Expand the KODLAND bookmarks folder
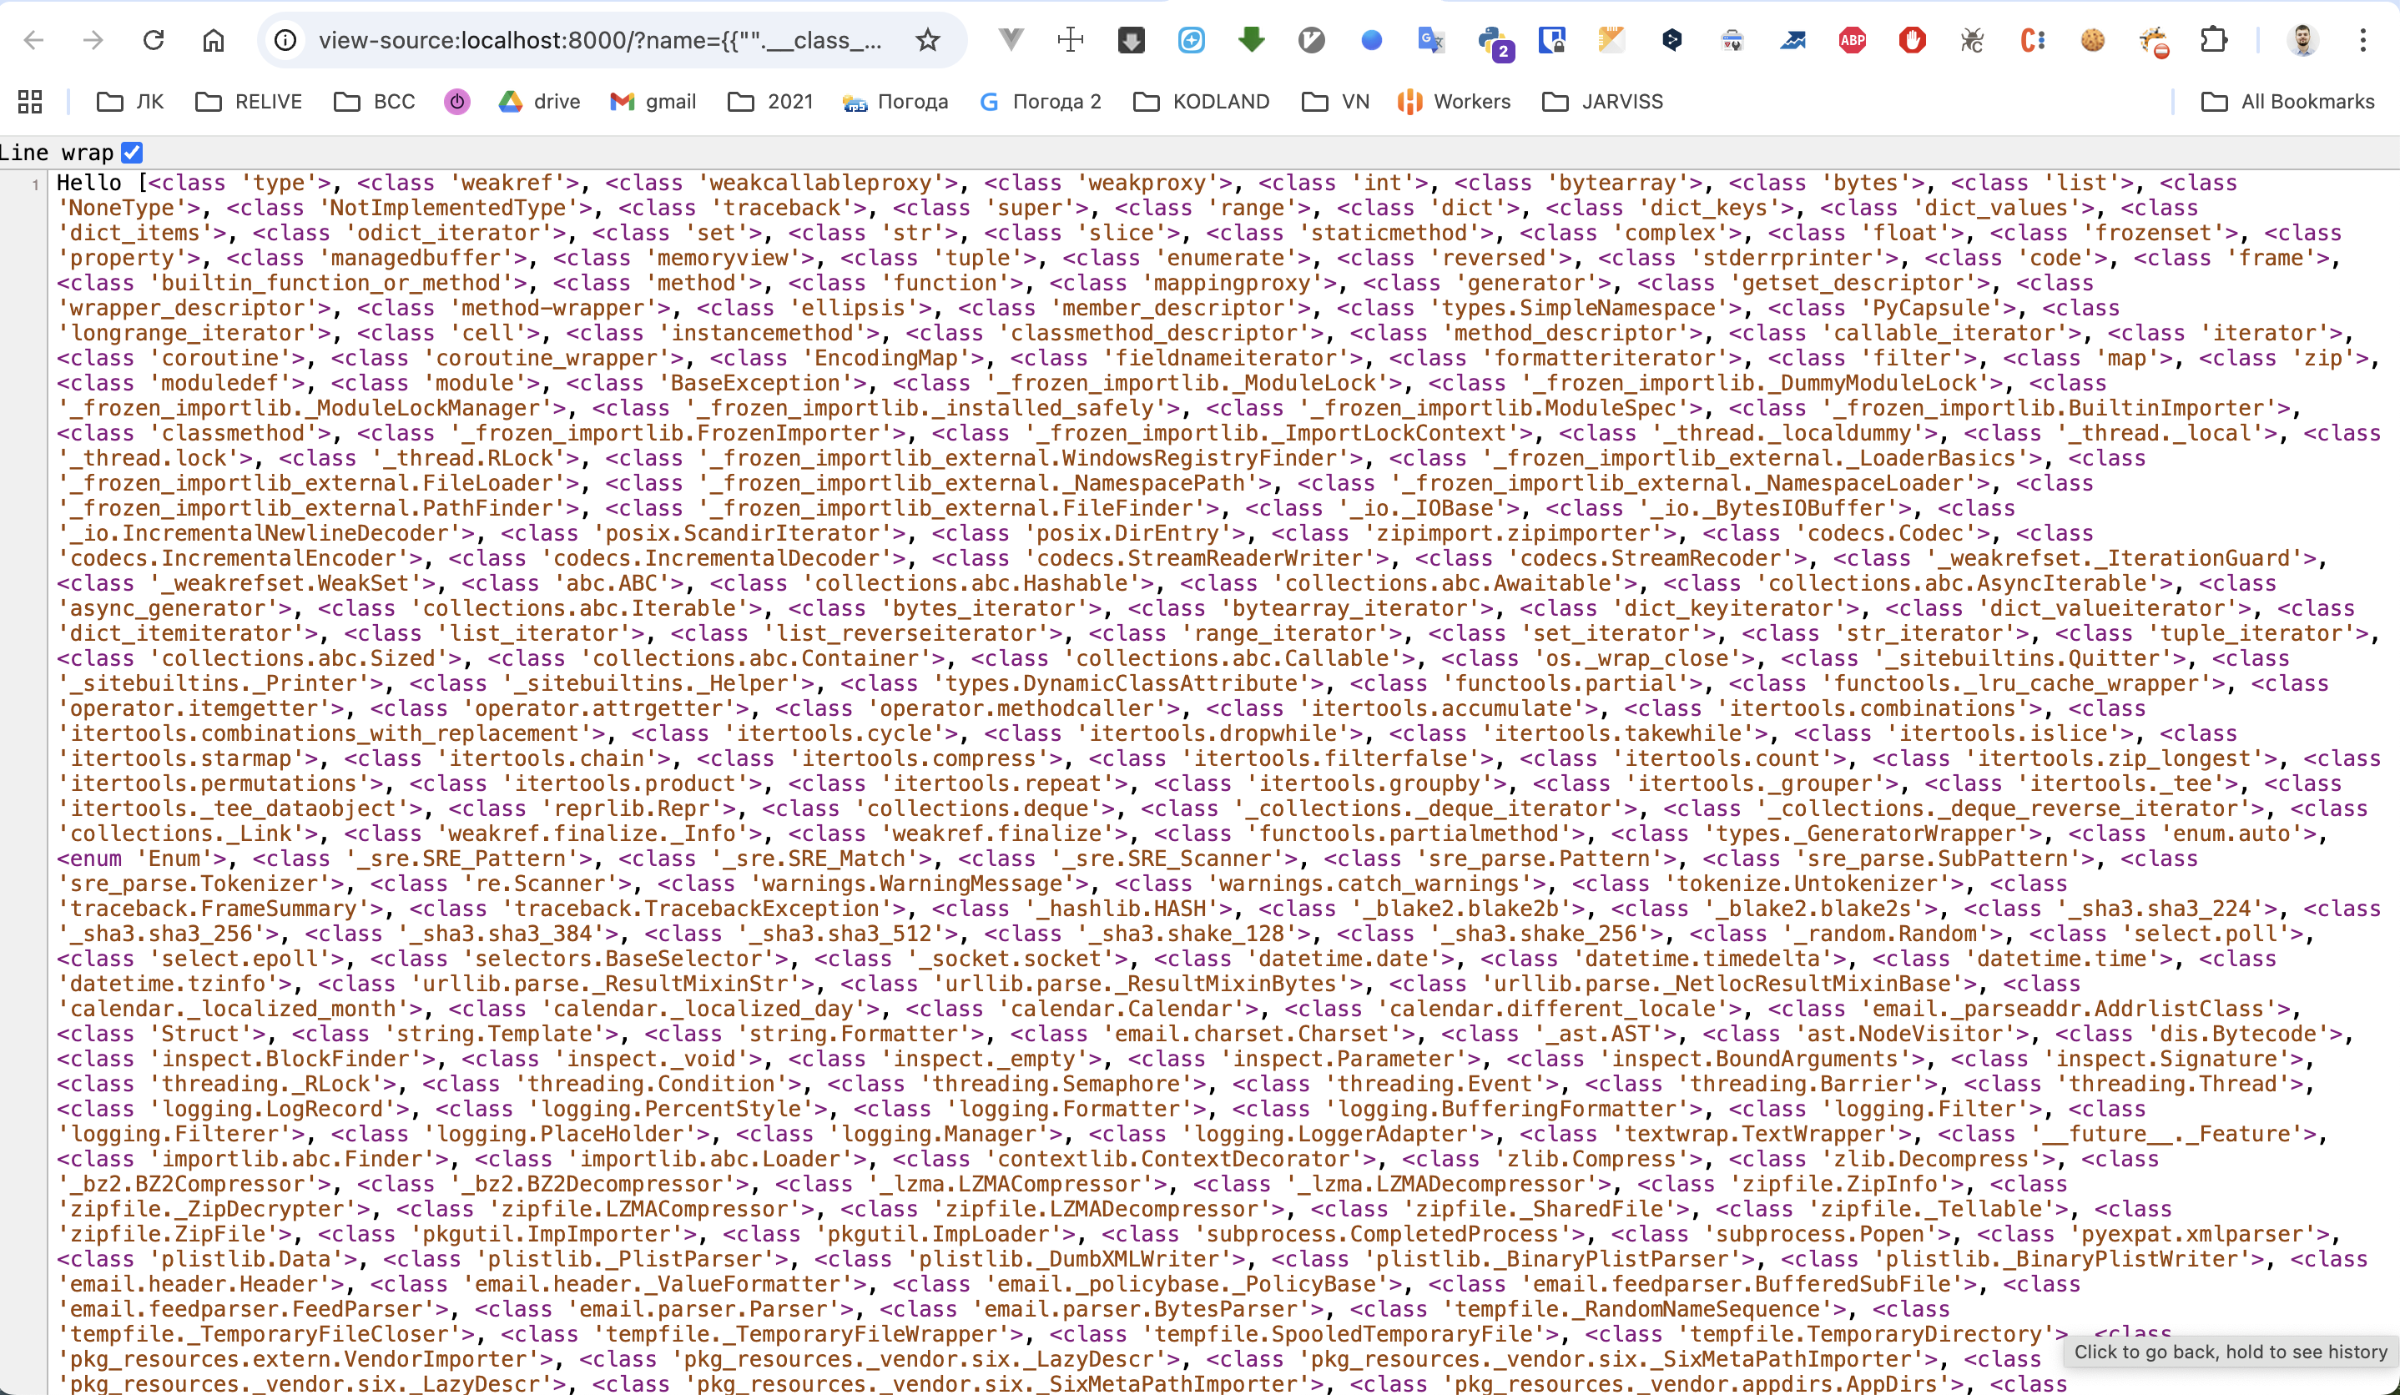The image size is (2400, 1395). pos(1201,102)
